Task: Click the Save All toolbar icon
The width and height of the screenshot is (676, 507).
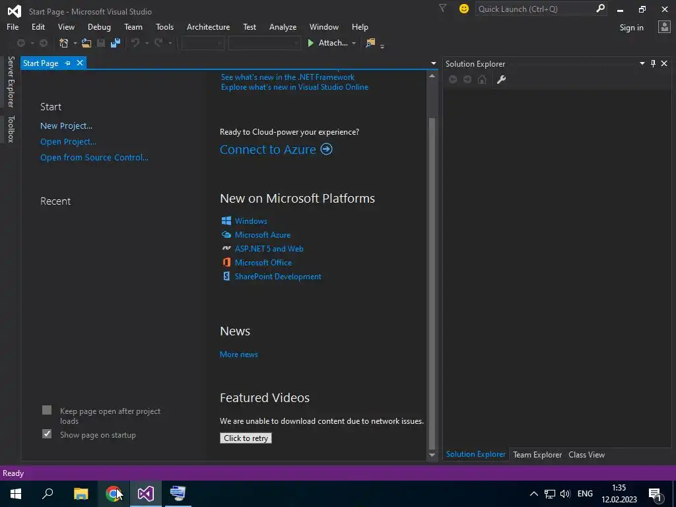Action: (x=116, y=43)
